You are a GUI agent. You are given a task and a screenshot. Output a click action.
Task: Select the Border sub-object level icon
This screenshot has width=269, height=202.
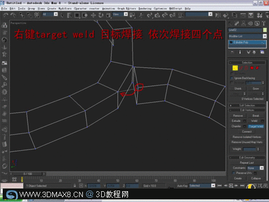coord(246,68)
